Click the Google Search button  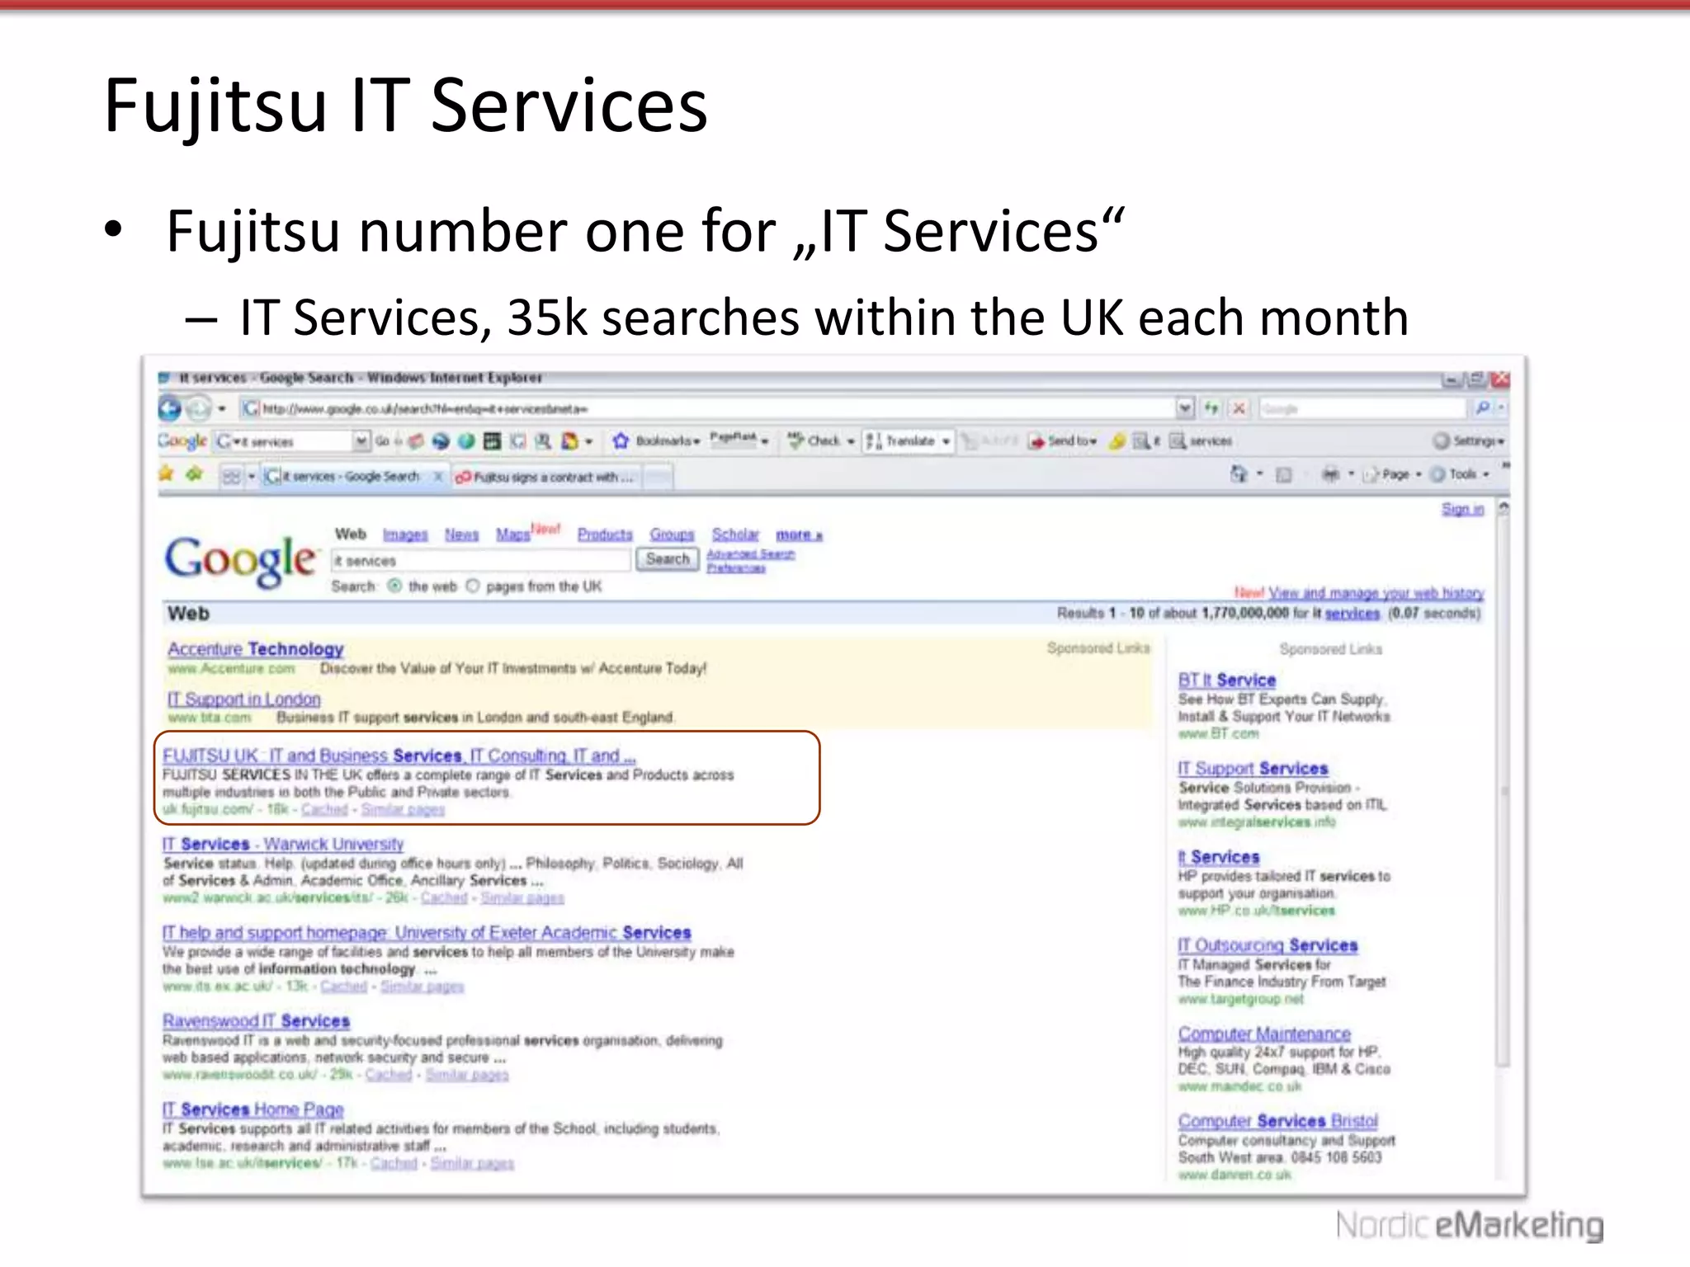click(x=667, y=559)
